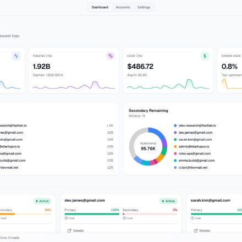Click the blue legend dot for alex.research@fastlab.io
The width and height of the screenshot is (242, 242).
(x=175, y=125)
